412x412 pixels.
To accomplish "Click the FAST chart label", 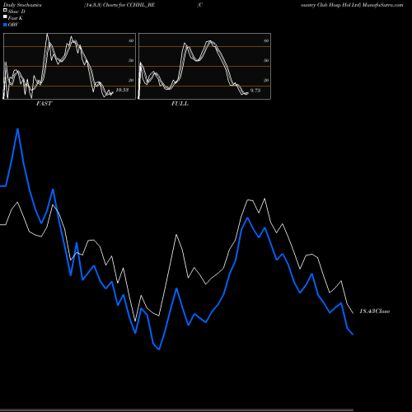I will point(44,104).
